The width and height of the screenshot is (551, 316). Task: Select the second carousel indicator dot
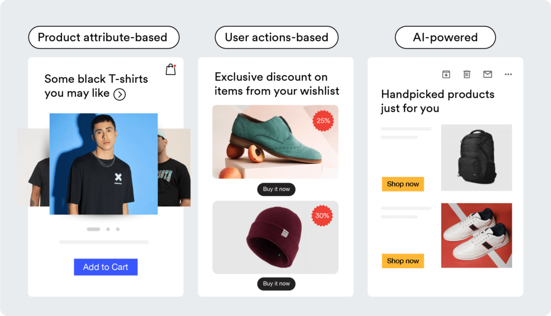click(109, 229)
